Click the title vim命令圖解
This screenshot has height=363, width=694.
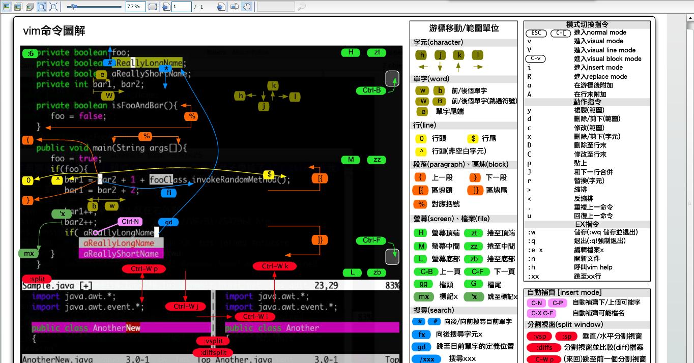[54, 31]
